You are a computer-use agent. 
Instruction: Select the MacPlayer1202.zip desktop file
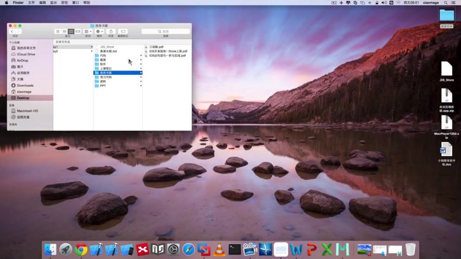[x=446, y=122]
